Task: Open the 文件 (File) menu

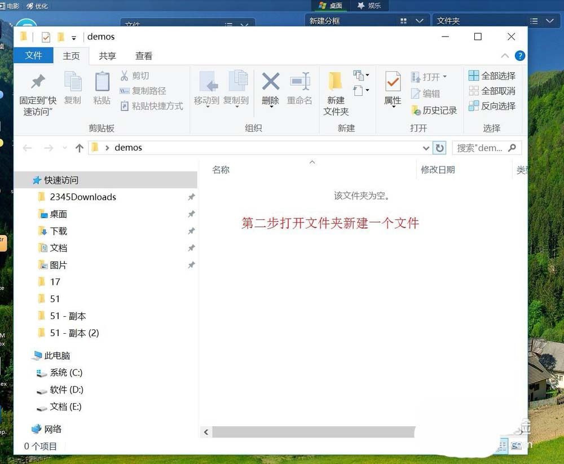Action: click(33, 56)
